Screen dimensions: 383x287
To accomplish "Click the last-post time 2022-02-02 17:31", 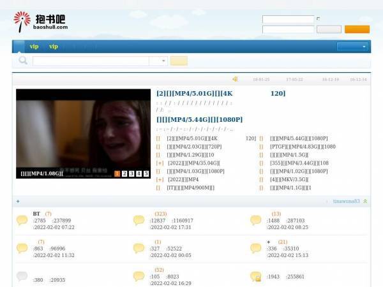I will [x=170, y=227].
